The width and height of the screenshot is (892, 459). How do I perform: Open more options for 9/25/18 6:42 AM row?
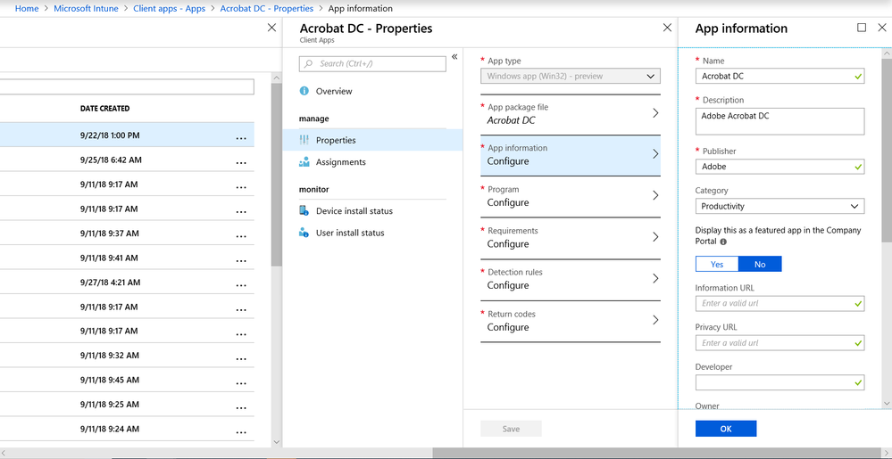click(x=241, y=162)
